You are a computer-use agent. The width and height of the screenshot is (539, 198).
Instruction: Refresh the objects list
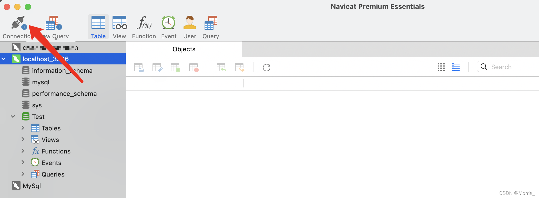[267, 67]
